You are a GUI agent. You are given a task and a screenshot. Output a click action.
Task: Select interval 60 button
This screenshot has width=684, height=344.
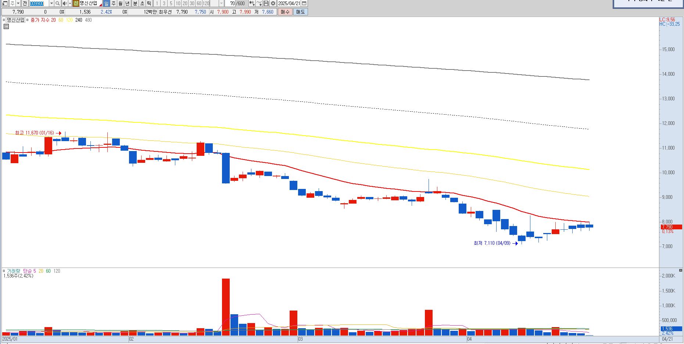[x=199, y=3]
